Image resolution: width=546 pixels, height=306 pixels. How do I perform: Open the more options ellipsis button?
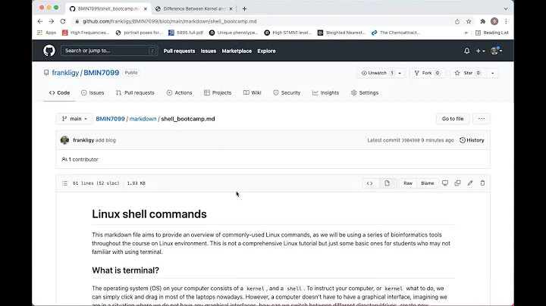click(481, 119)
